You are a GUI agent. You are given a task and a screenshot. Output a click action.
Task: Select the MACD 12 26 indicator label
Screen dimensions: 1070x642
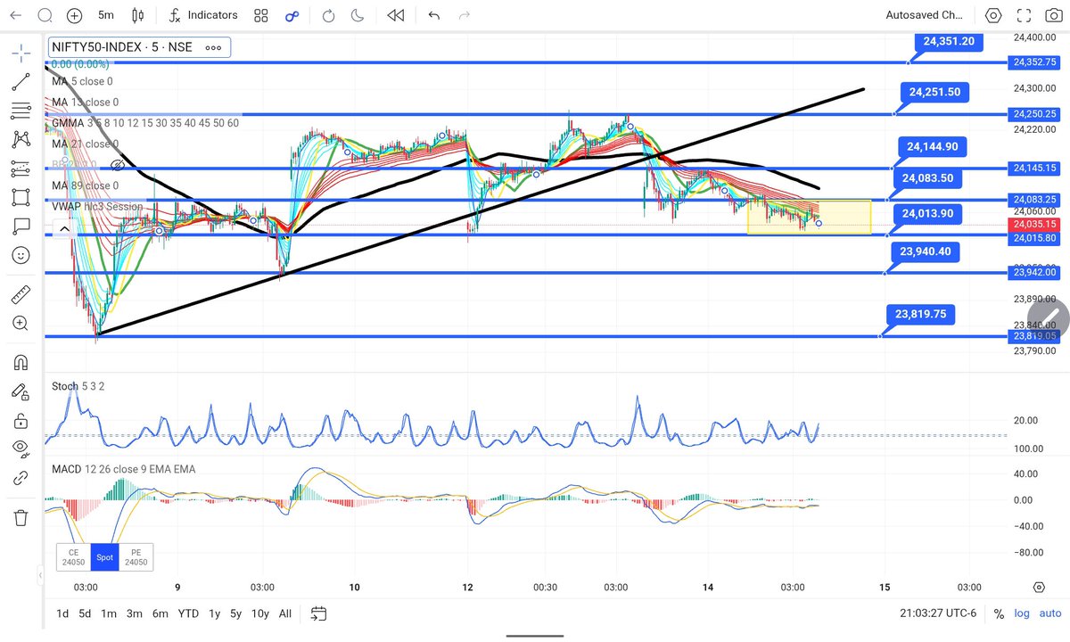point(122,469)
